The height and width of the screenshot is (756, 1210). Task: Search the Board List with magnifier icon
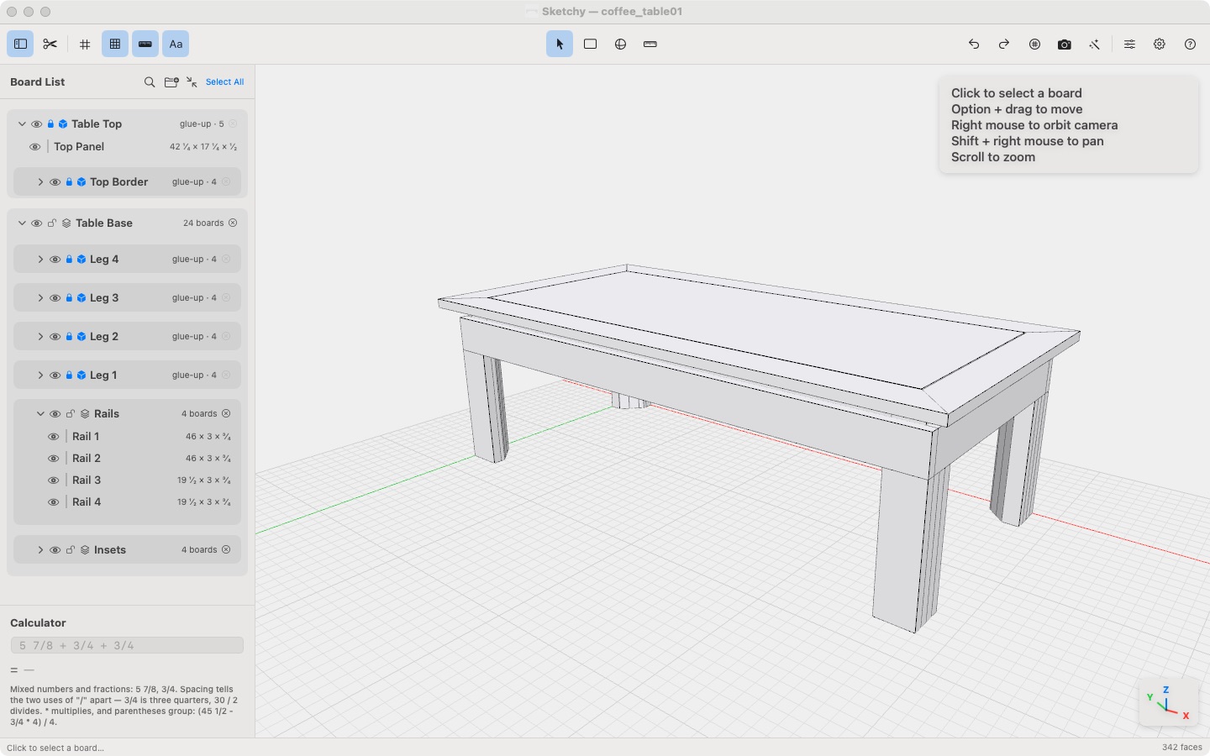(x=150, y=81)
